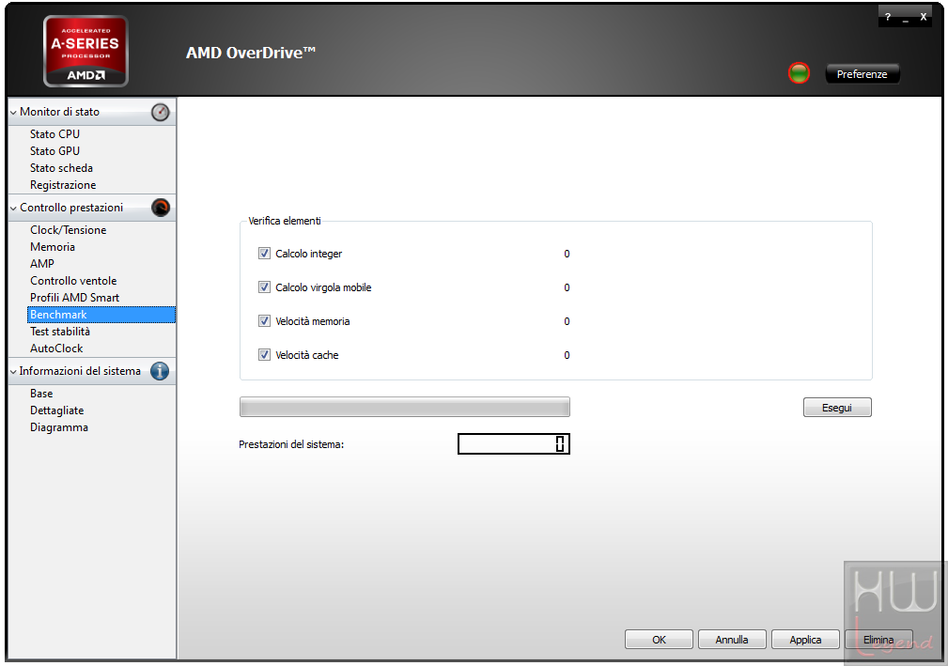Click the AMD A-Series processor logo

85,52
